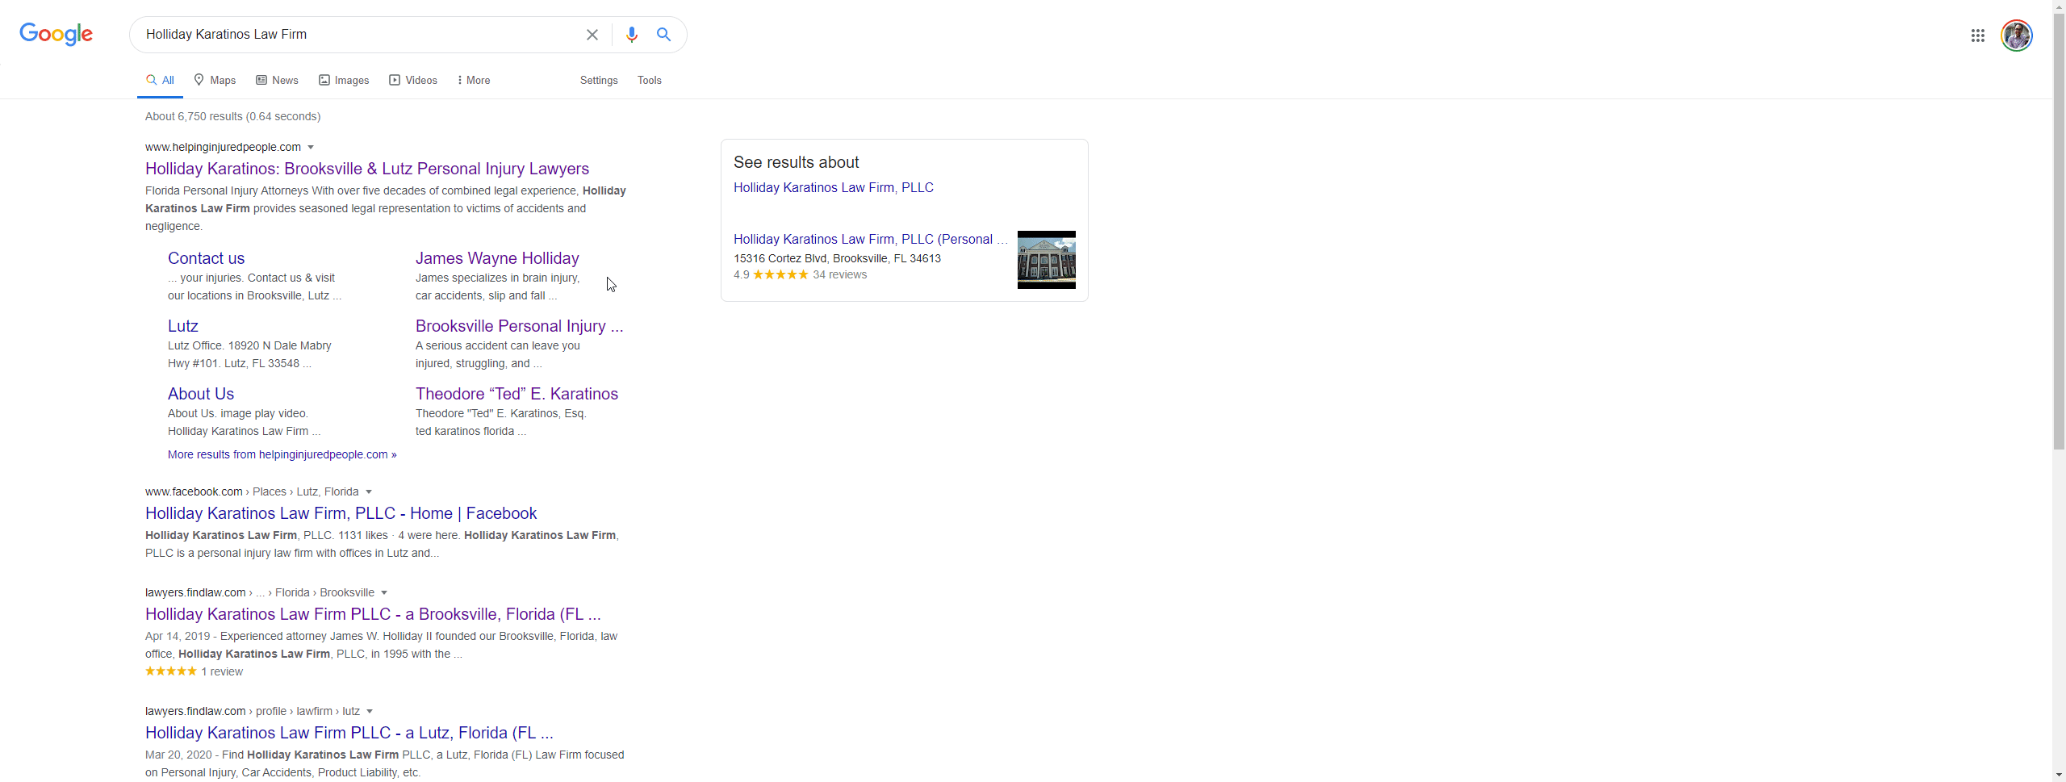Click inside the search input field
2066x782 pixels.
(359, 35)
